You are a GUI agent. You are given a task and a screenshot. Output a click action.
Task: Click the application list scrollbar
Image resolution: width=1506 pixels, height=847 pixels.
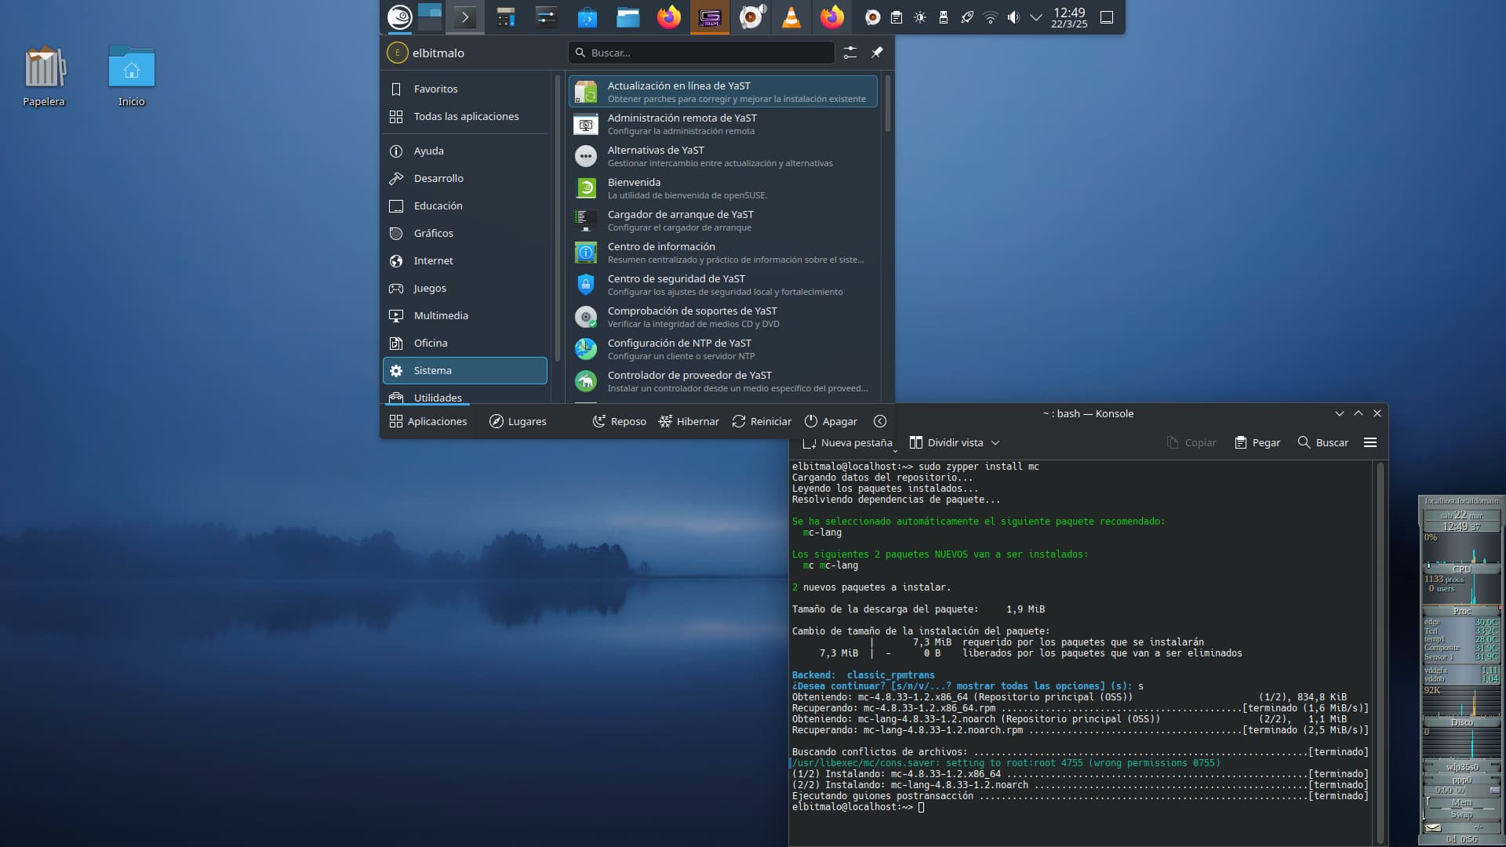point(888,102)
